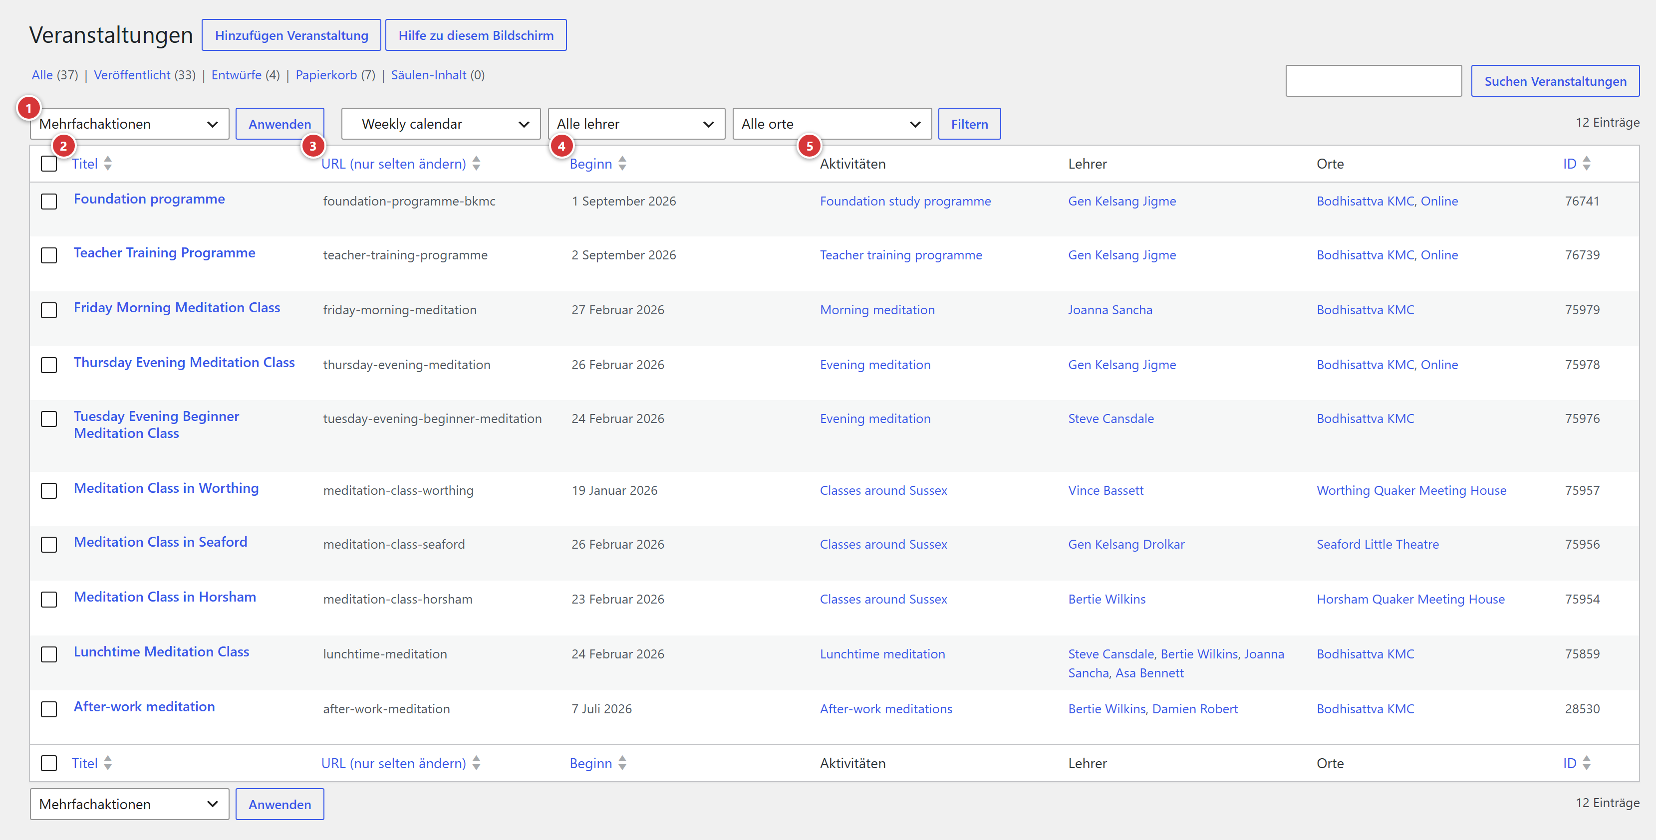Filter by Seaford Little Theatre location
The width and height of the screenshot is (1656, 840).
point(1378,544)
